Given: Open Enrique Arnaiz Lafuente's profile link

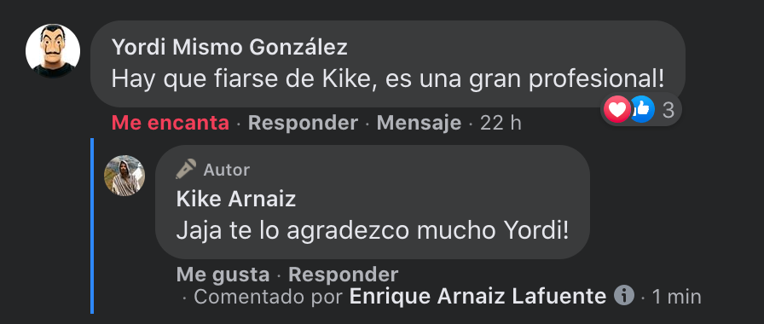Looking at the screenshot, I should click(x=478, y=296).
